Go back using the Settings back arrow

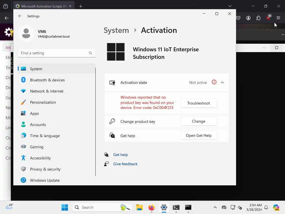click(x=20, y=16)
